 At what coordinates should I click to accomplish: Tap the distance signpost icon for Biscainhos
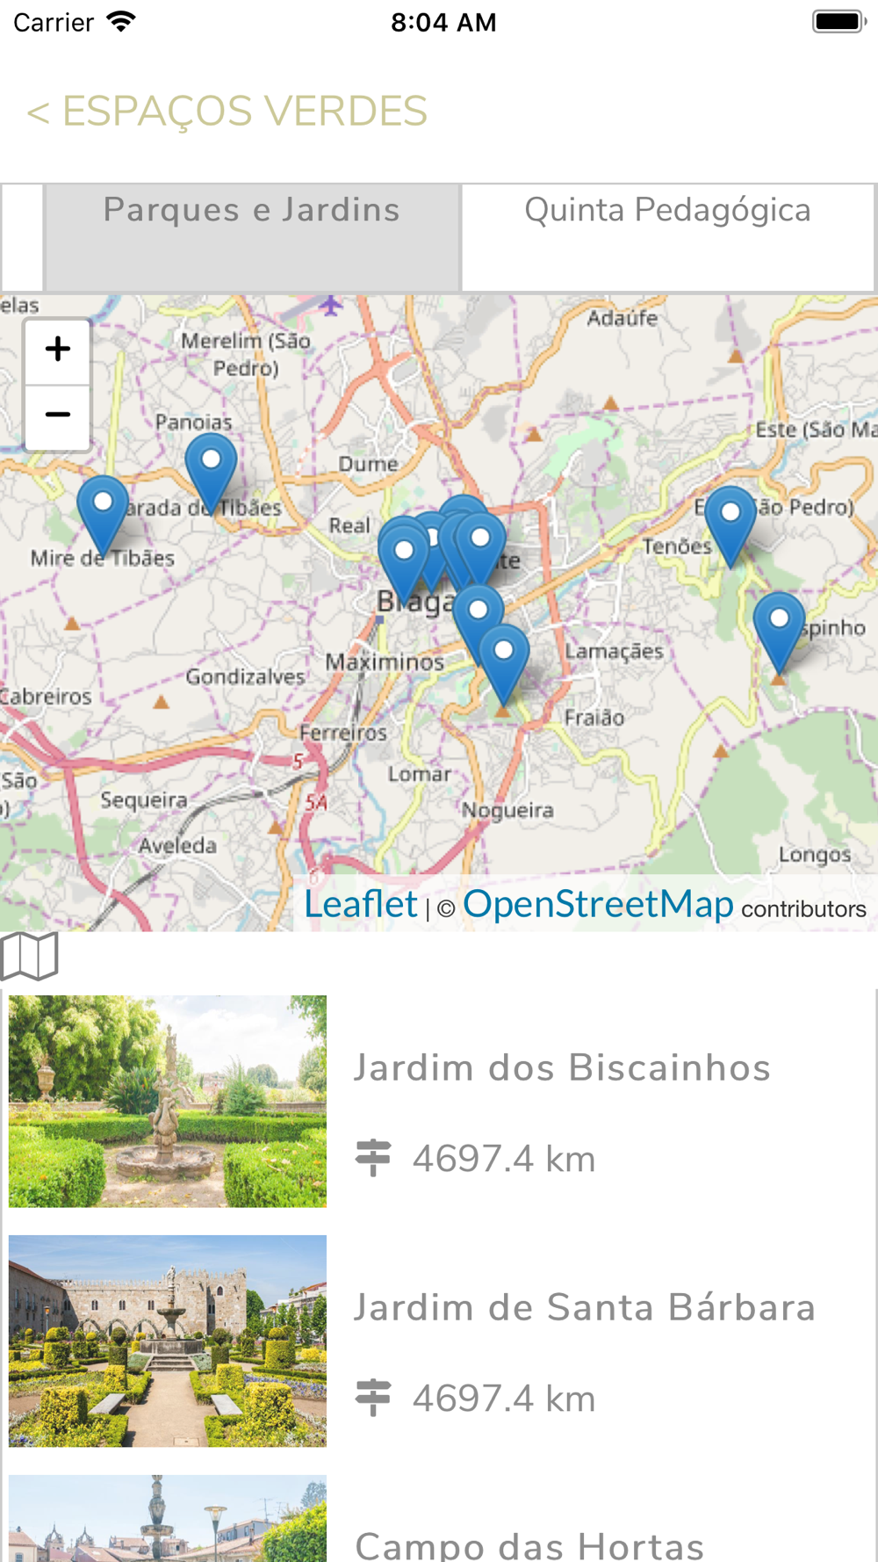coord(373,1158)
